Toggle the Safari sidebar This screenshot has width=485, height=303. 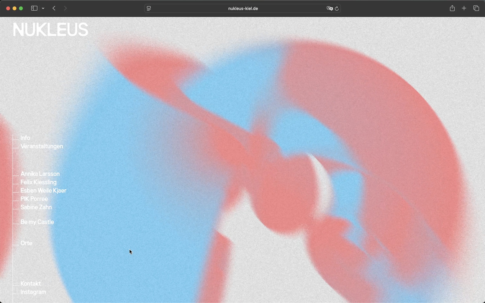click(x=34, y=8)
